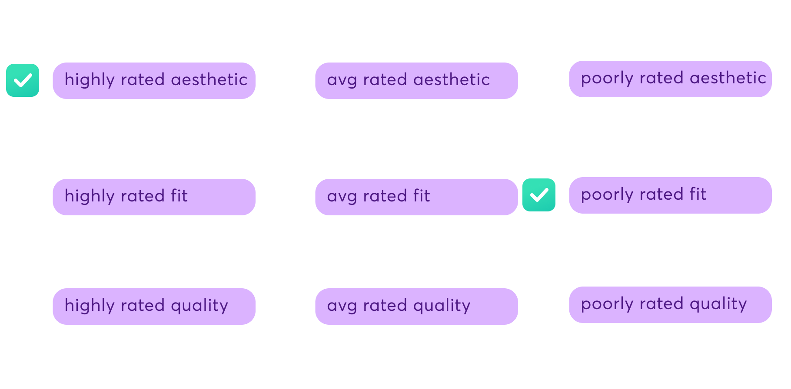Click the 'poorly rated quality' pill

click(x=671, y=305)
